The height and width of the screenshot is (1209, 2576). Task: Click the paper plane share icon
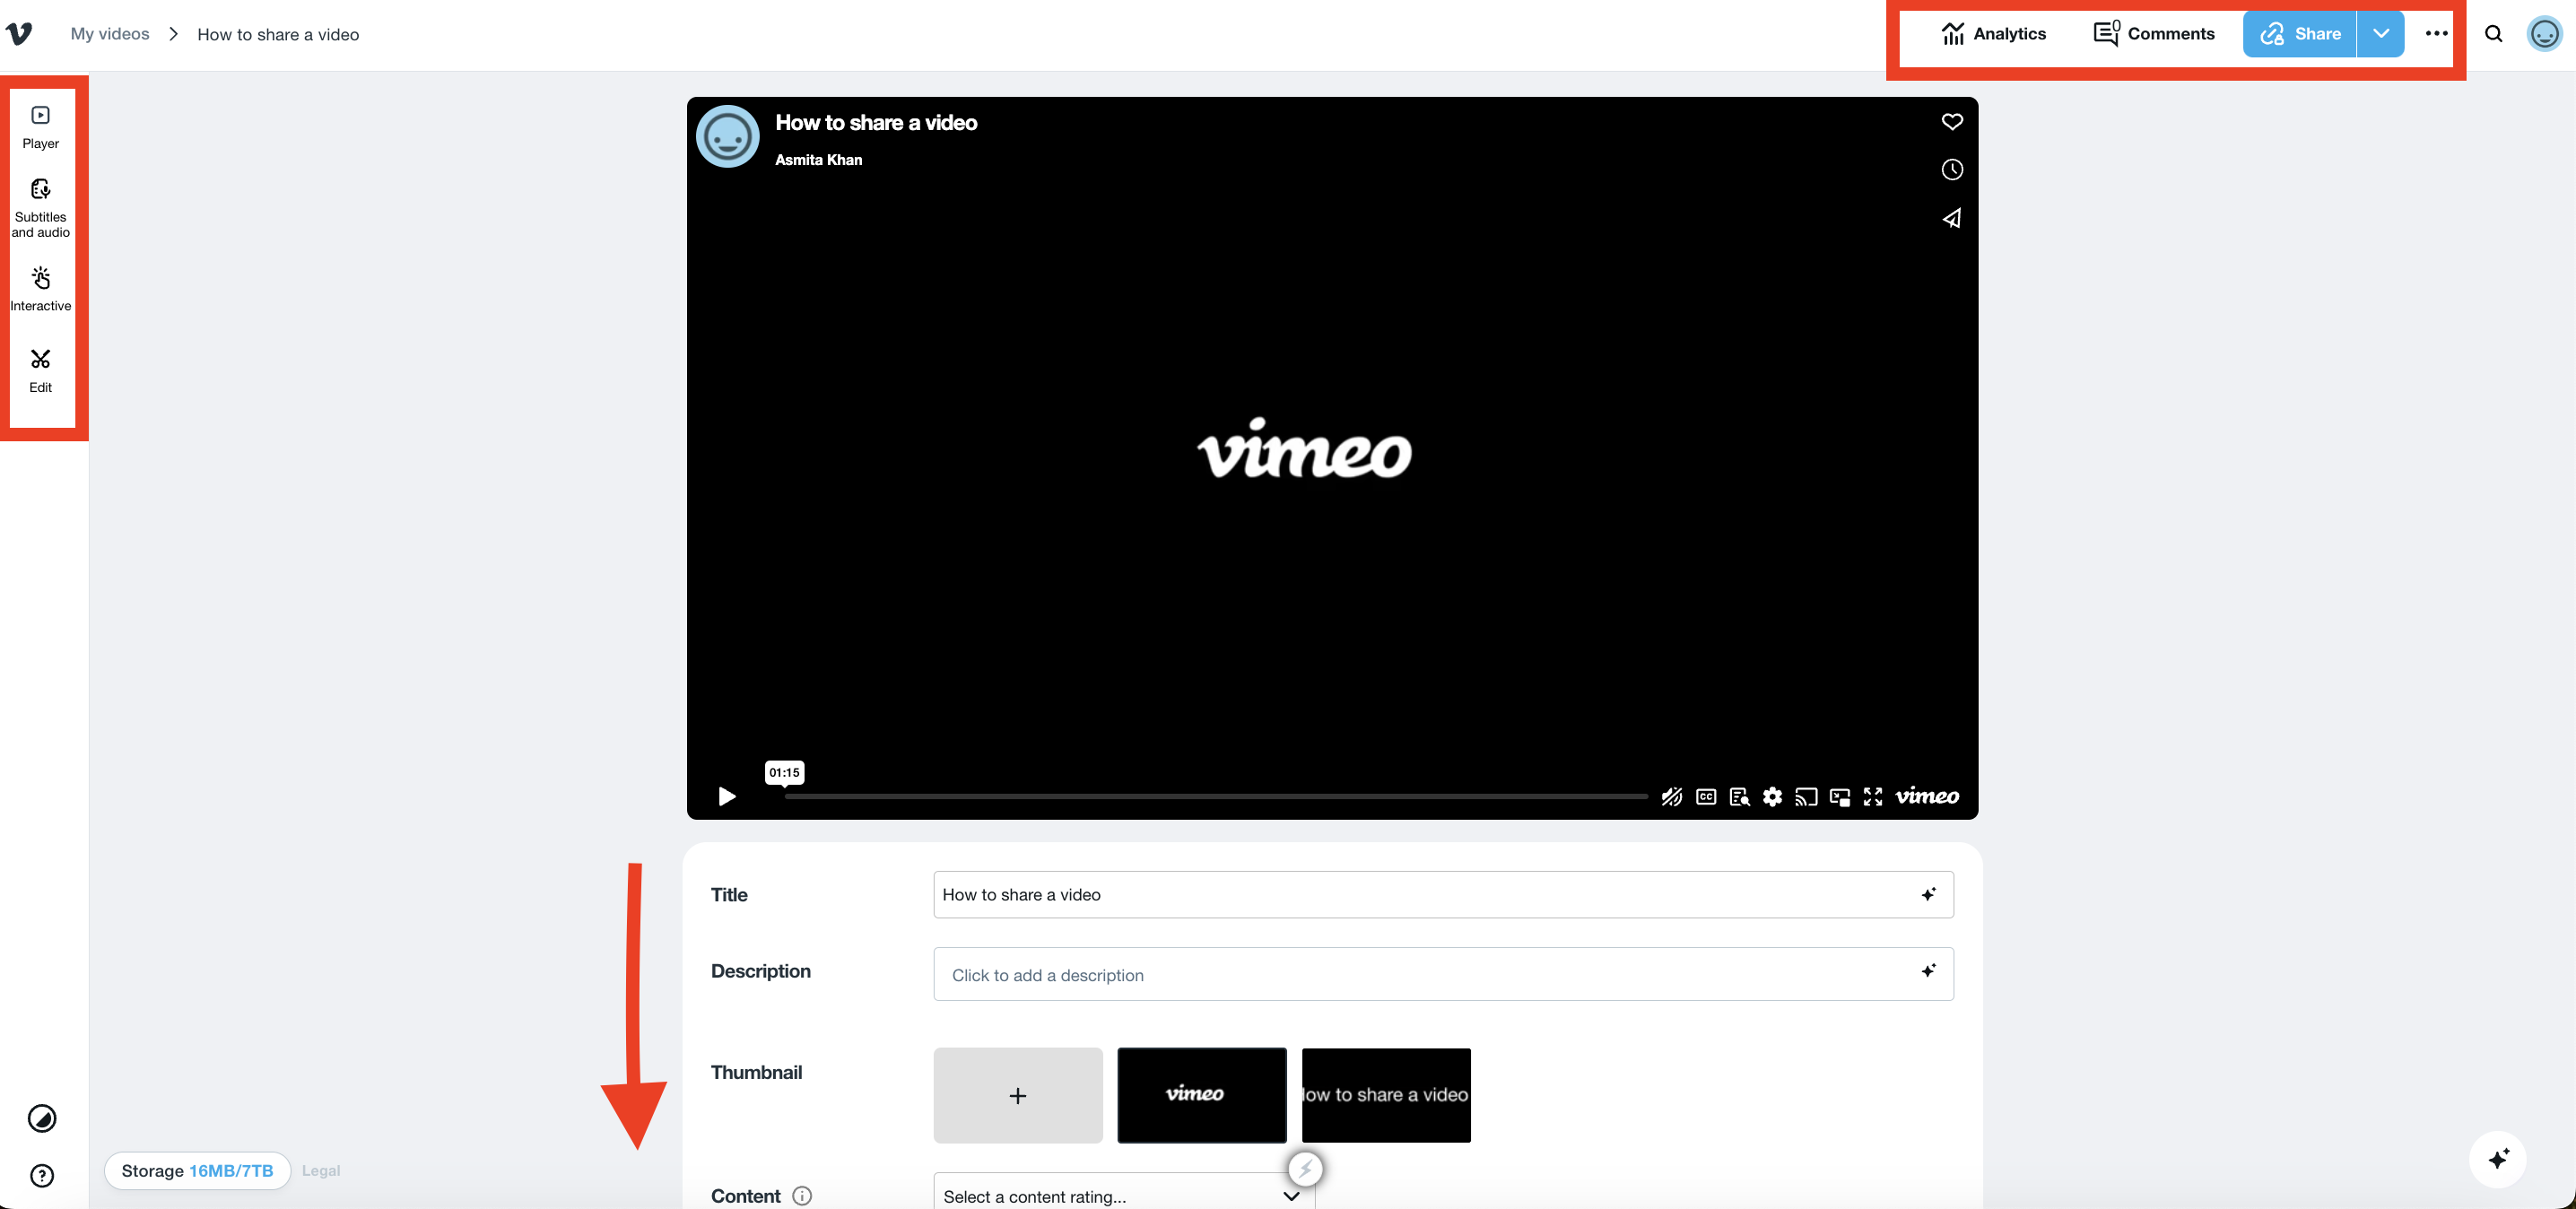(1951, 218)
